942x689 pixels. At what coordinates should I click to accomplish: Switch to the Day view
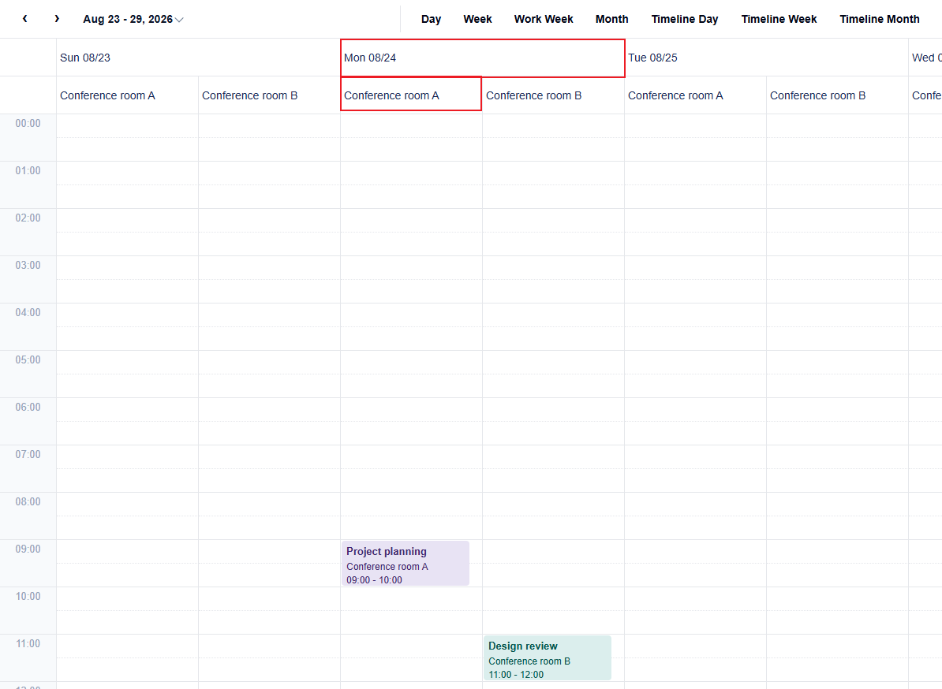click(431, 19)
